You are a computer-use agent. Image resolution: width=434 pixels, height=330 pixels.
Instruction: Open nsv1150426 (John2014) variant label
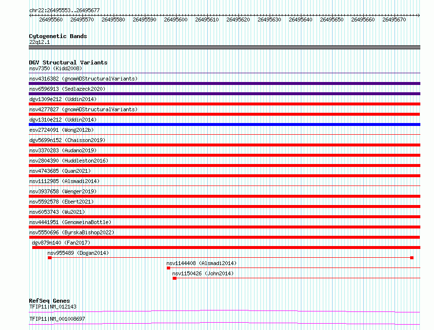203,273
